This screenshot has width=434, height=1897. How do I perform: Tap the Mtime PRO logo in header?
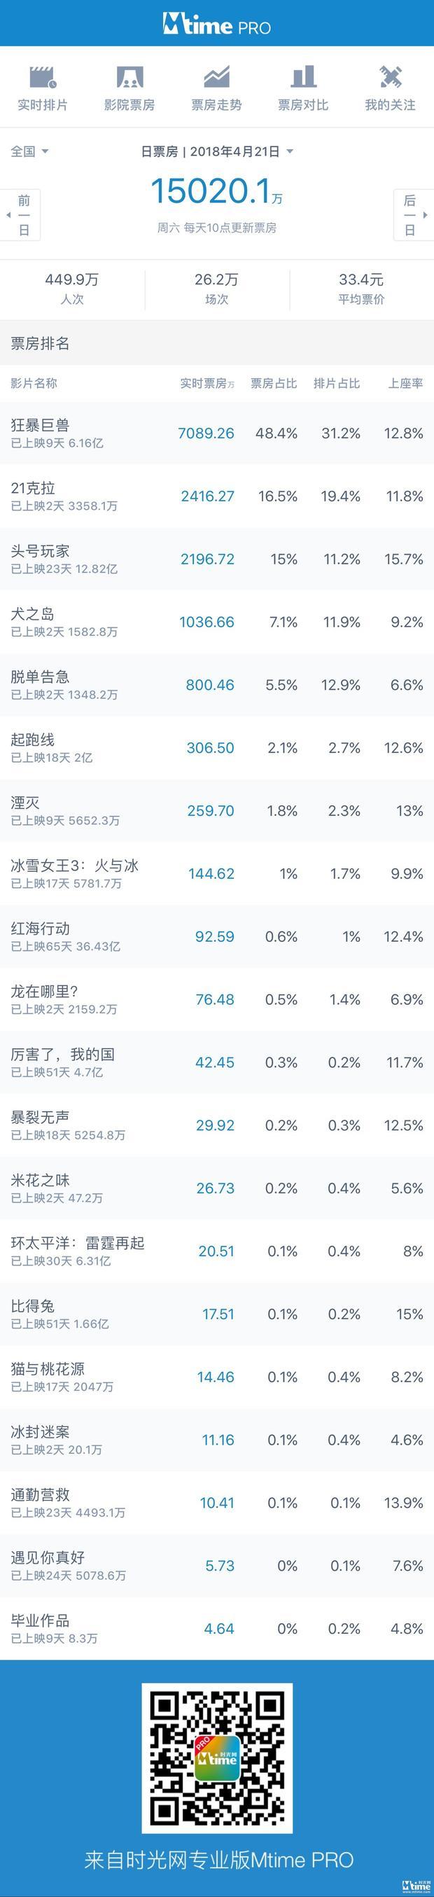pyautogui.click(x=217, y=25)
